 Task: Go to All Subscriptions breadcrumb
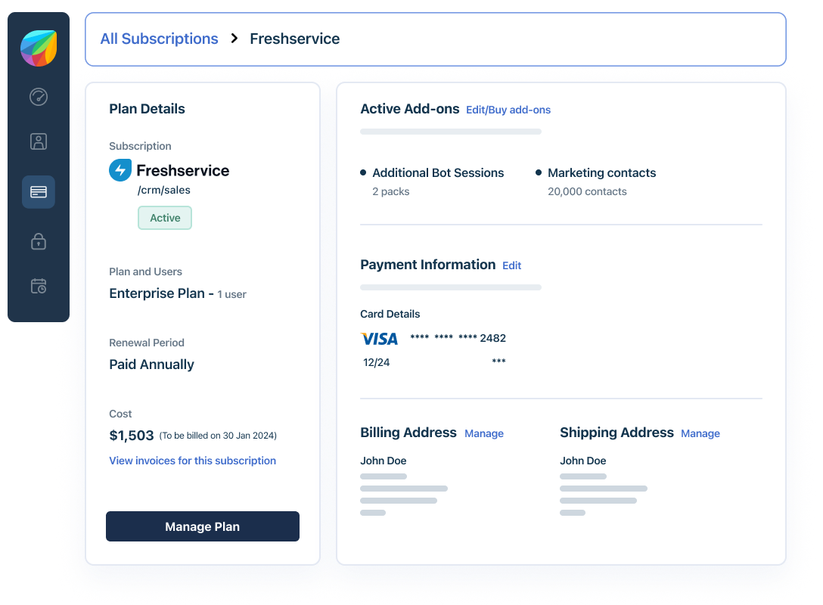point(159,38)
